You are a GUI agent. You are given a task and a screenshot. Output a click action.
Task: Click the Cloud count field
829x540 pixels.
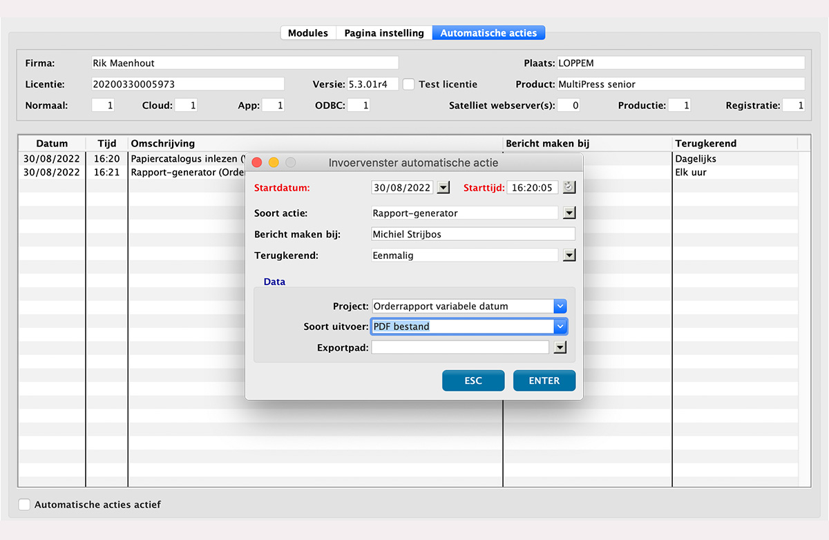186,106
